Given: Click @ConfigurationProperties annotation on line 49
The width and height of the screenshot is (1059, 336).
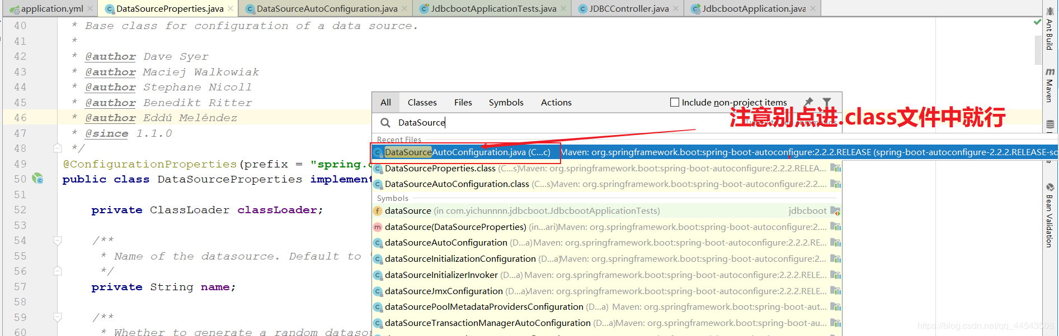Looking at the screenshot, I should [150, 164].
